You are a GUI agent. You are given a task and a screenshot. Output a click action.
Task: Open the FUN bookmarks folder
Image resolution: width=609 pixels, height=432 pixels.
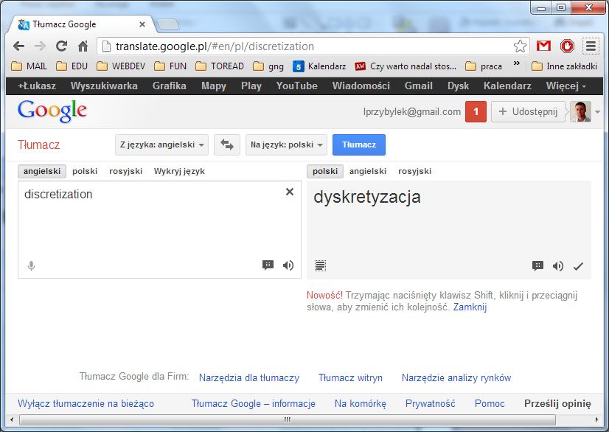point(170,66)
